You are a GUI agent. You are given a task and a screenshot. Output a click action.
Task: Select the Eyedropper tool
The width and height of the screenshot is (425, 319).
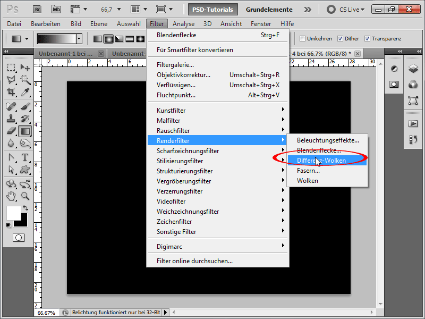(25, 92)
